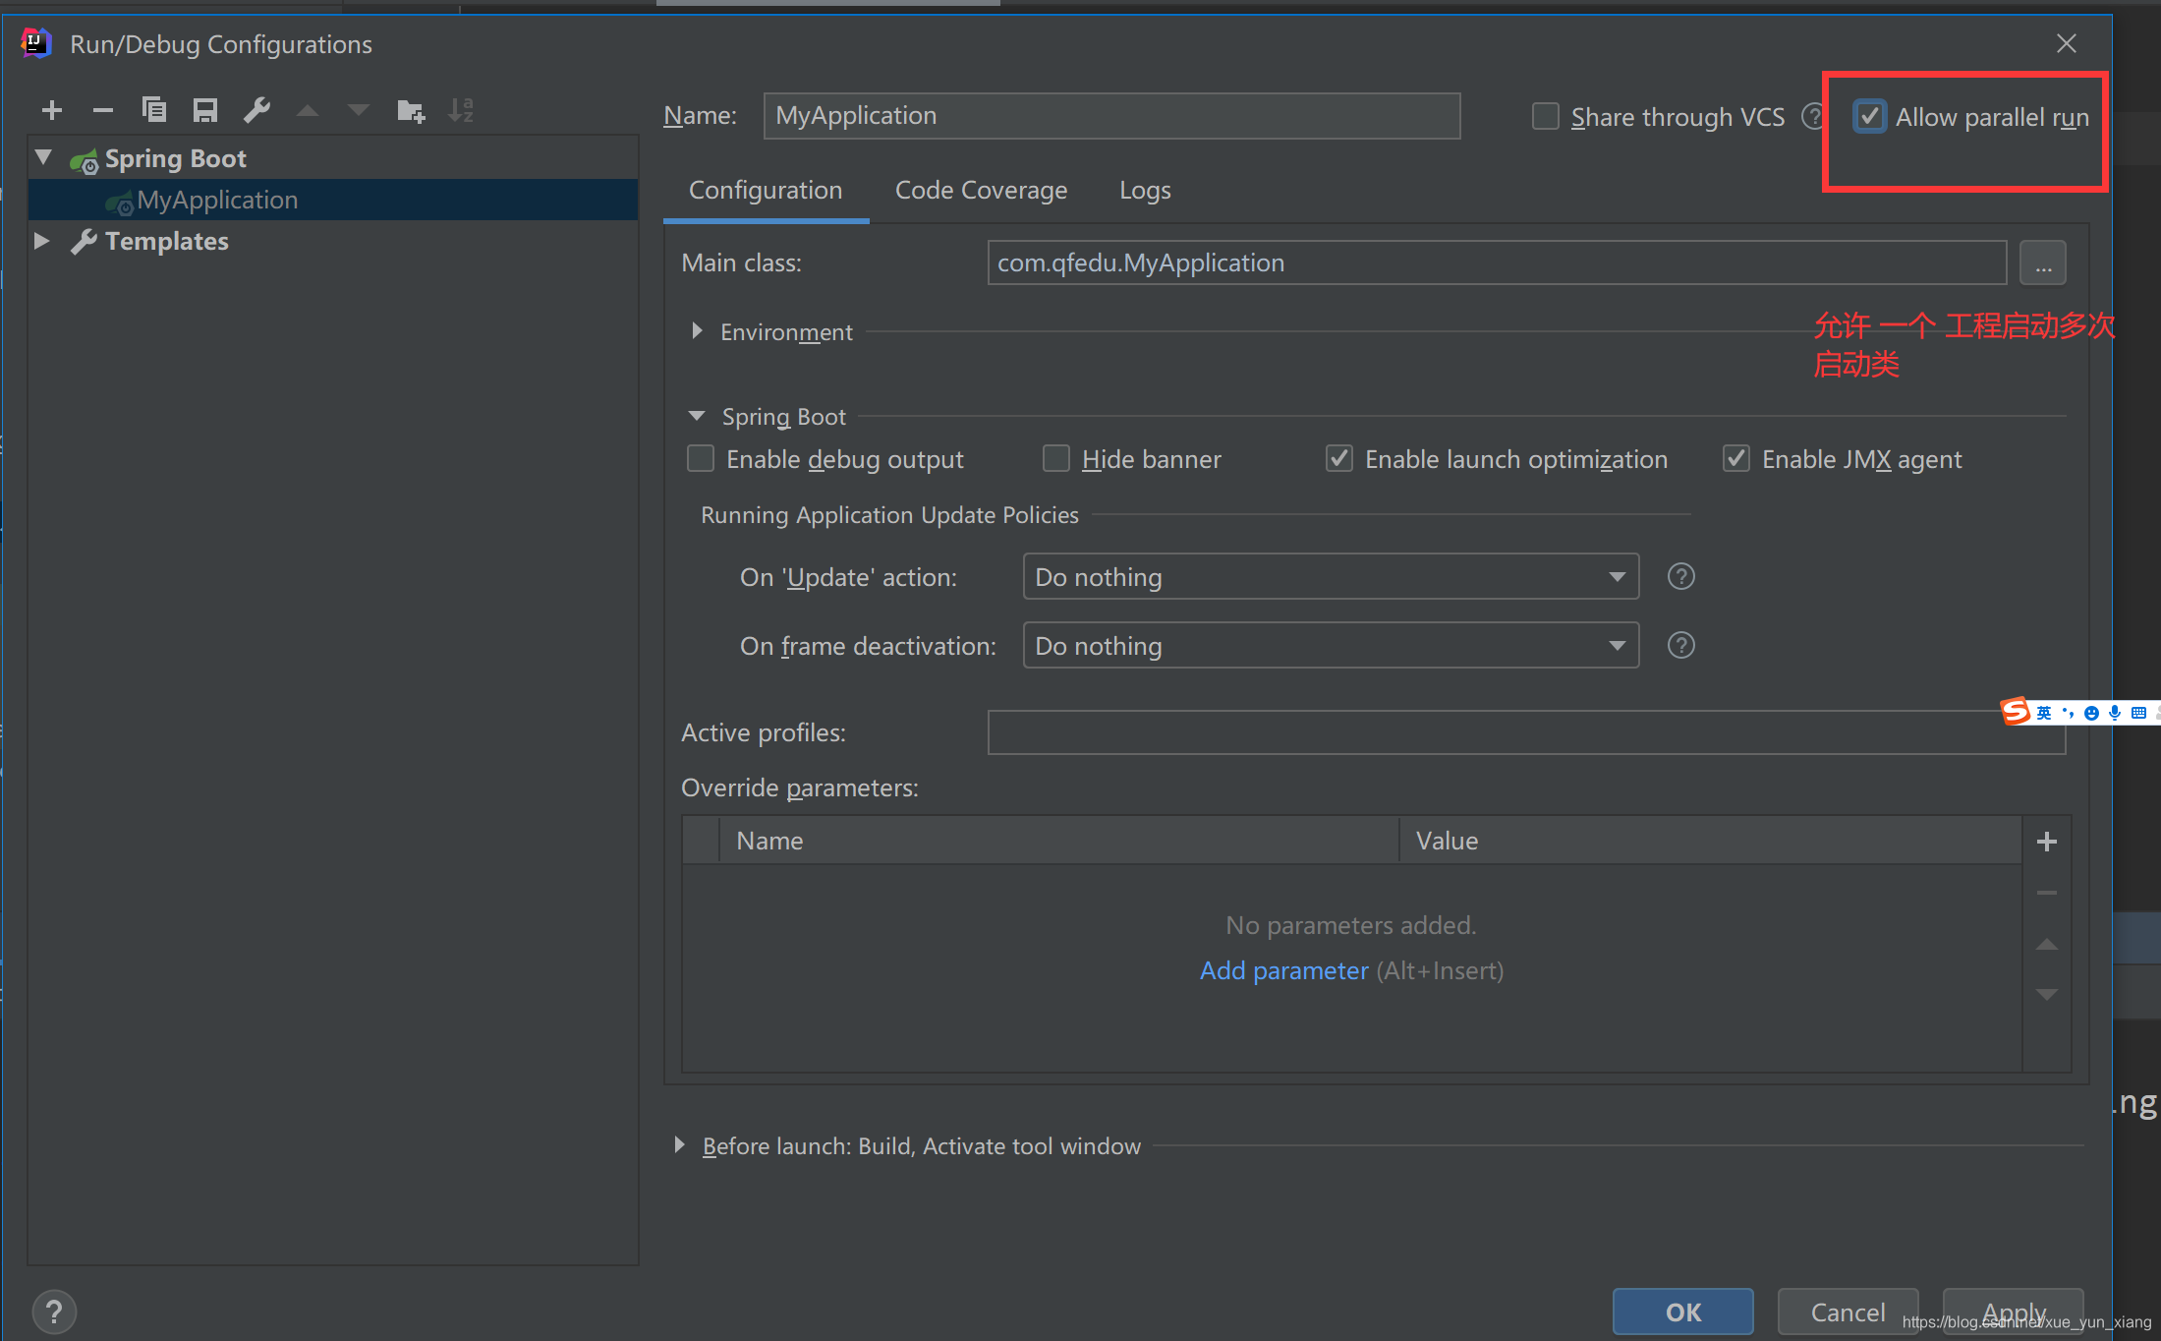This screenshot has height=1341, width=2161.
Task: Click the add new configuration icon
Action: (51, 110)
